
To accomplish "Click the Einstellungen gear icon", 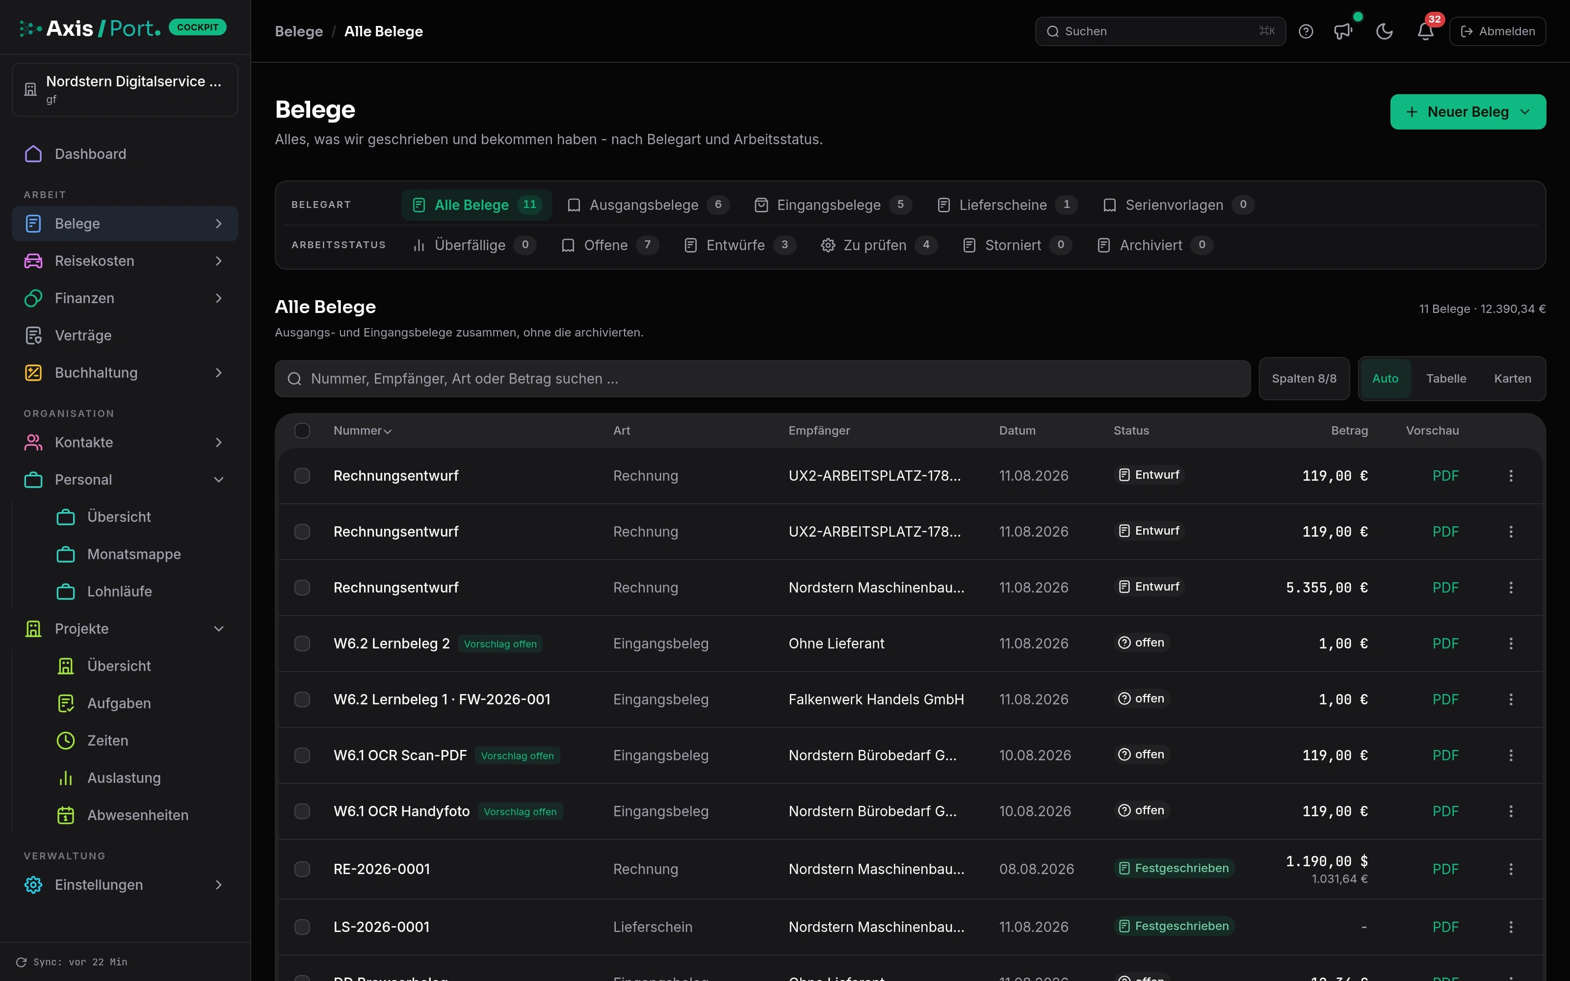I will 33,885.
